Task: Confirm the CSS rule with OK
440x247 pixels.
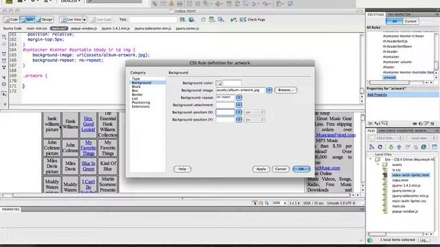Action: (301, 169)
